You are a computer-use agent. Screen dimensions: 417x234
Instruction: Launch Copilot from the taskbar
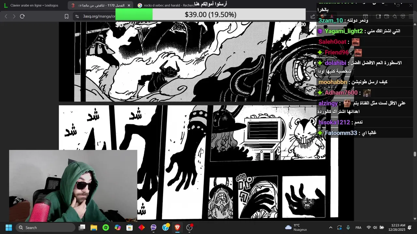[x=118, y=227]
